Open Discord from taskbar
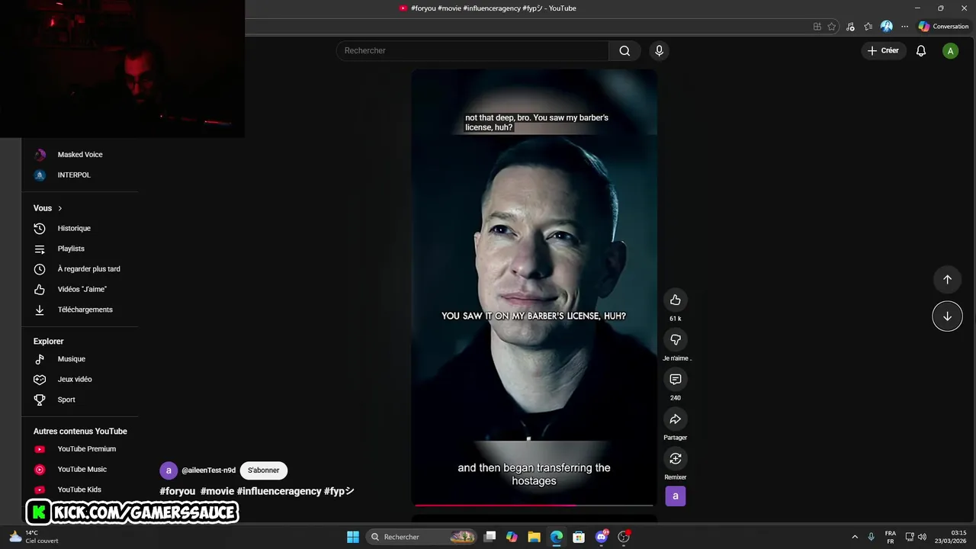976x549 pixels. click(x=602, y=537)
